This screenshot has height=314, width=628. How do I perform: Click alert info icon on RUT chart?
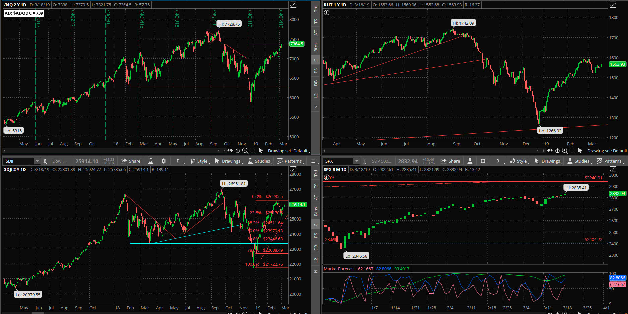tap(327, 13)
